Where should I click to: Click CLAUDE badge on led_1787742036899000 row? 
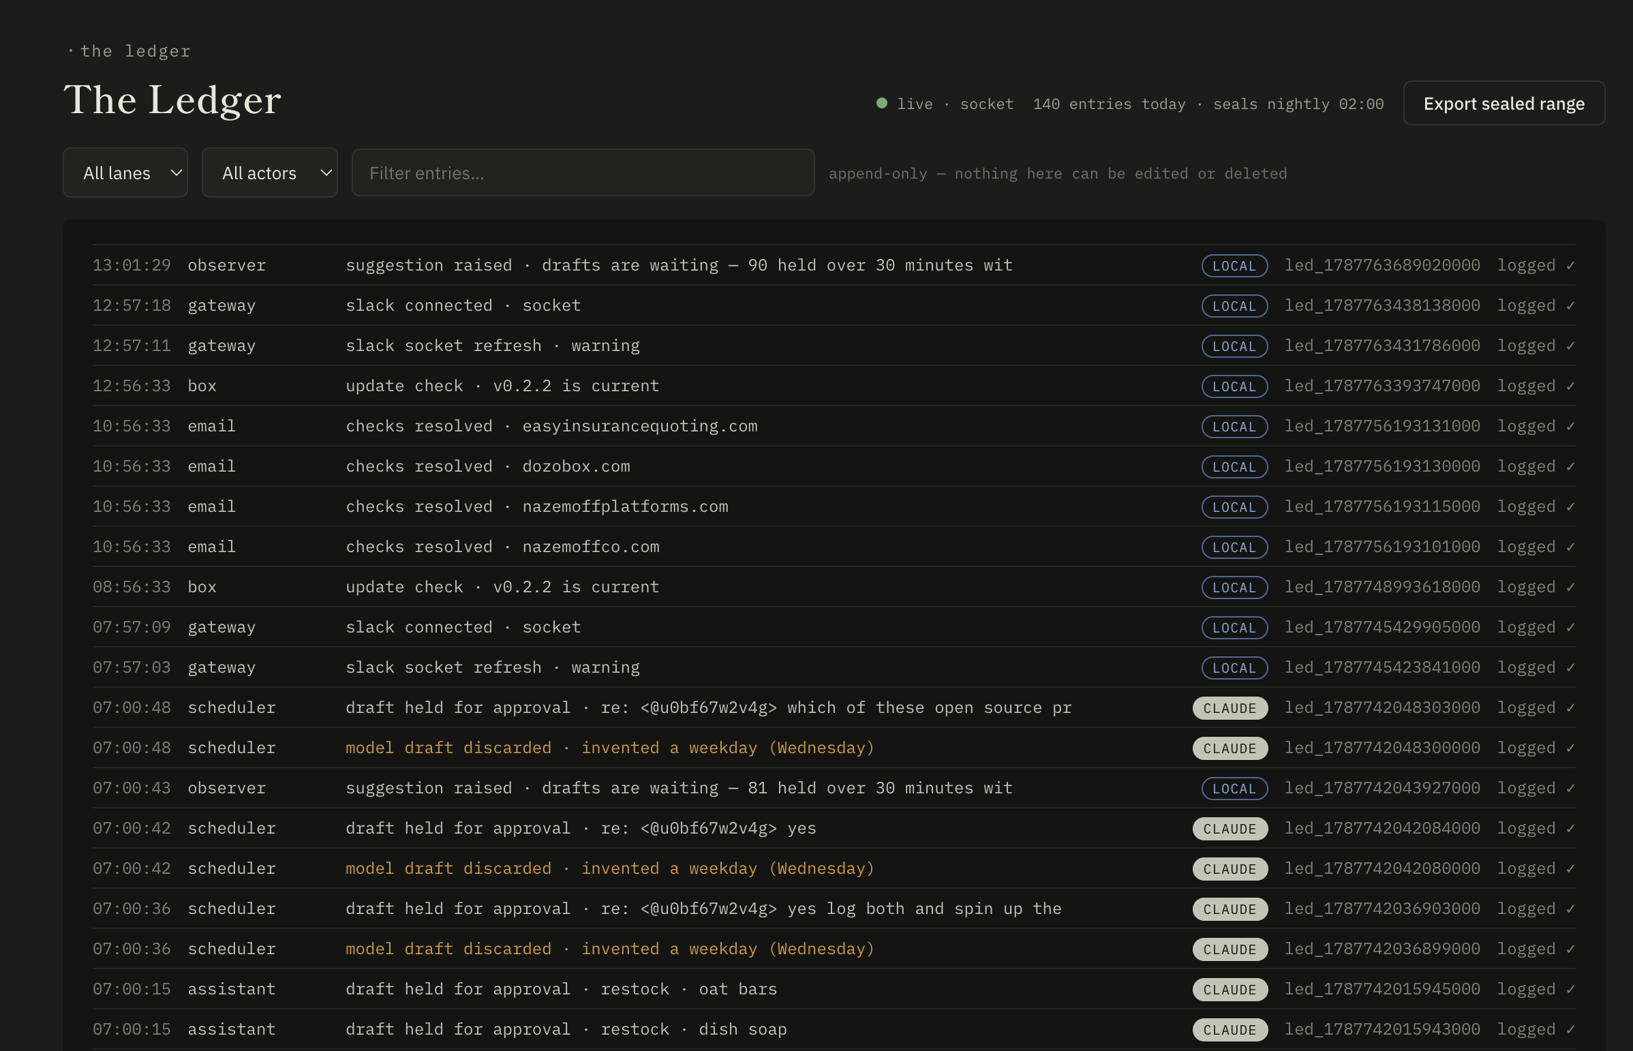click(x=1230, y=950)
